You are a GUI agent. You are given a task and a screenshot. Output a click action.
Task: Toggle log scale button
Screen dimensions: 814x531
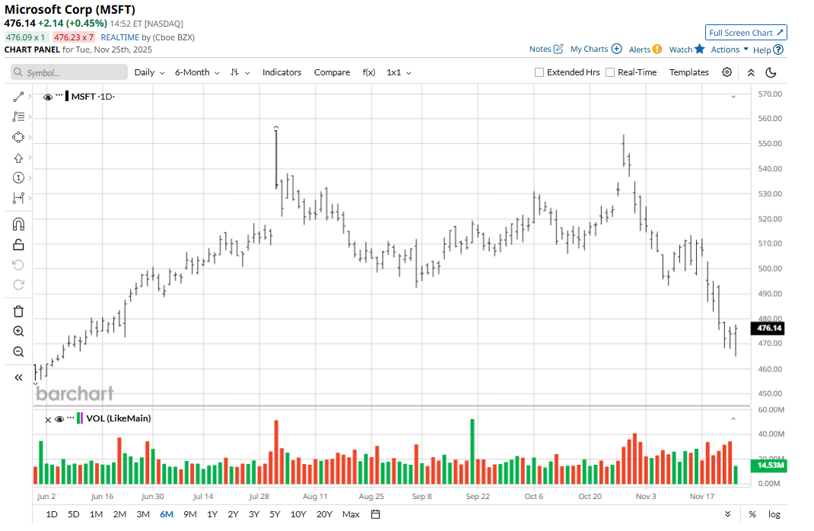tap(774, 514)
